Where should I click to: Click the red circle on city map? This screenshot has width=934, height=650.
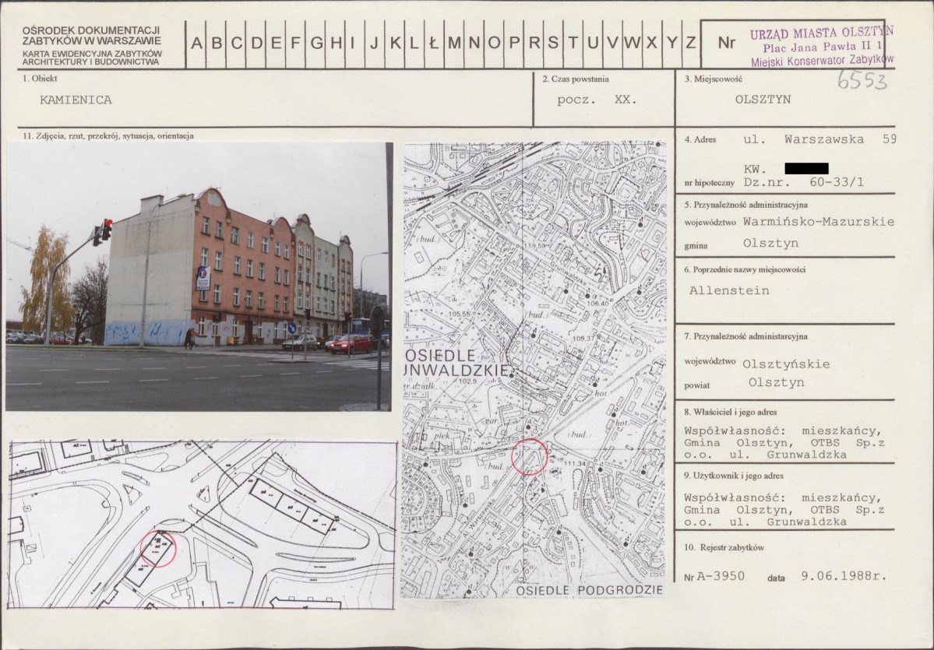point(530,457)
